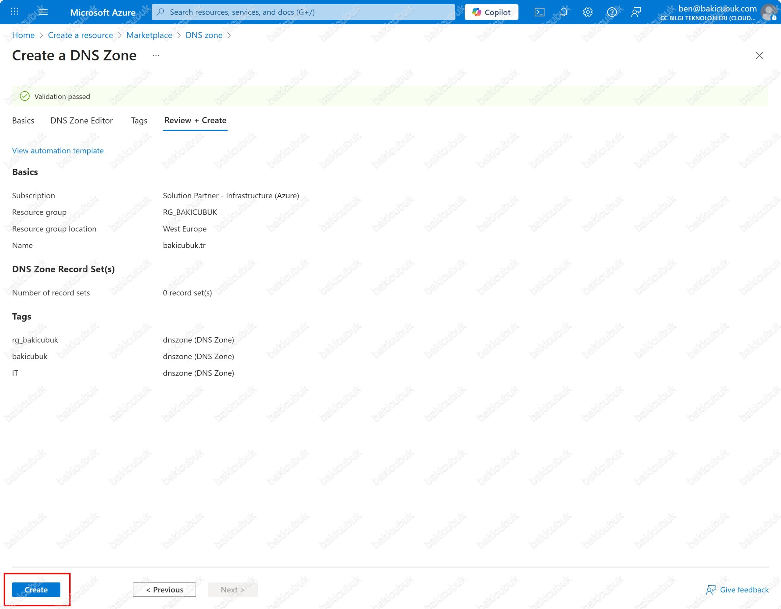This screenshot has width=781, height=609.
Task: Go back with the Previous button
Action: coord(164,589)
